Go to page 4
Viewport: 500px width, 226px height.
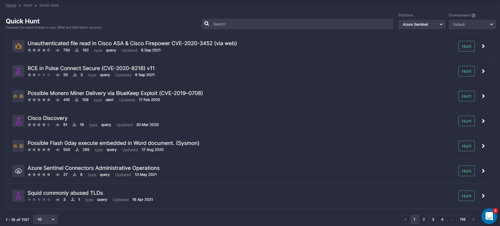[442, 219]
